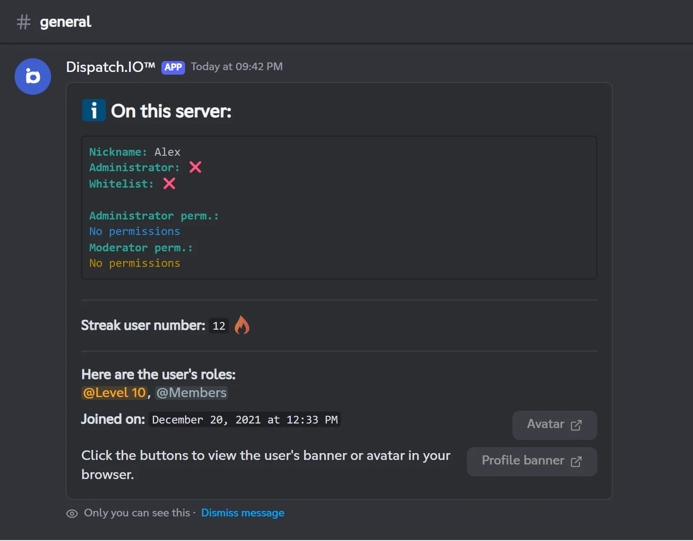Click the red X beside Whitelist

click(169, 184)
